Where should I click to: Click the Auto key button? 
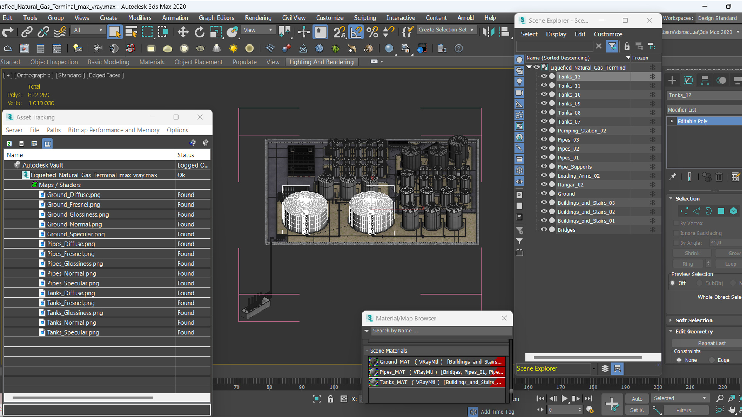[x=637, y=399]
